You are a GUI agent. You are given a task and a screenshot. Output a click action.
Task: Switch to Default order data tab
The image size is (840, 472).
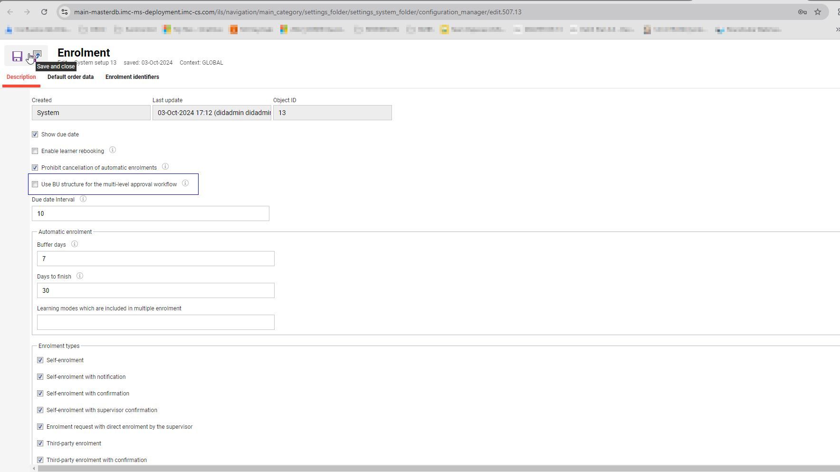pyautogui.click(x=70, y=77)
